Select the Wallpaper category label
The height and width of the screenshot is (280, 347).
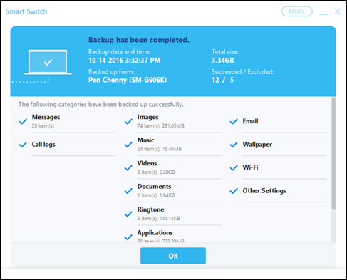257,145
